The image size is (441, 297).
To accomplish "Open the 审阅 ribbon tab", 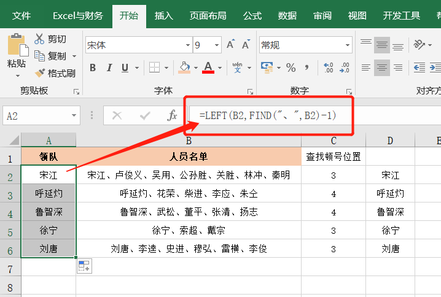I will 322,16.
